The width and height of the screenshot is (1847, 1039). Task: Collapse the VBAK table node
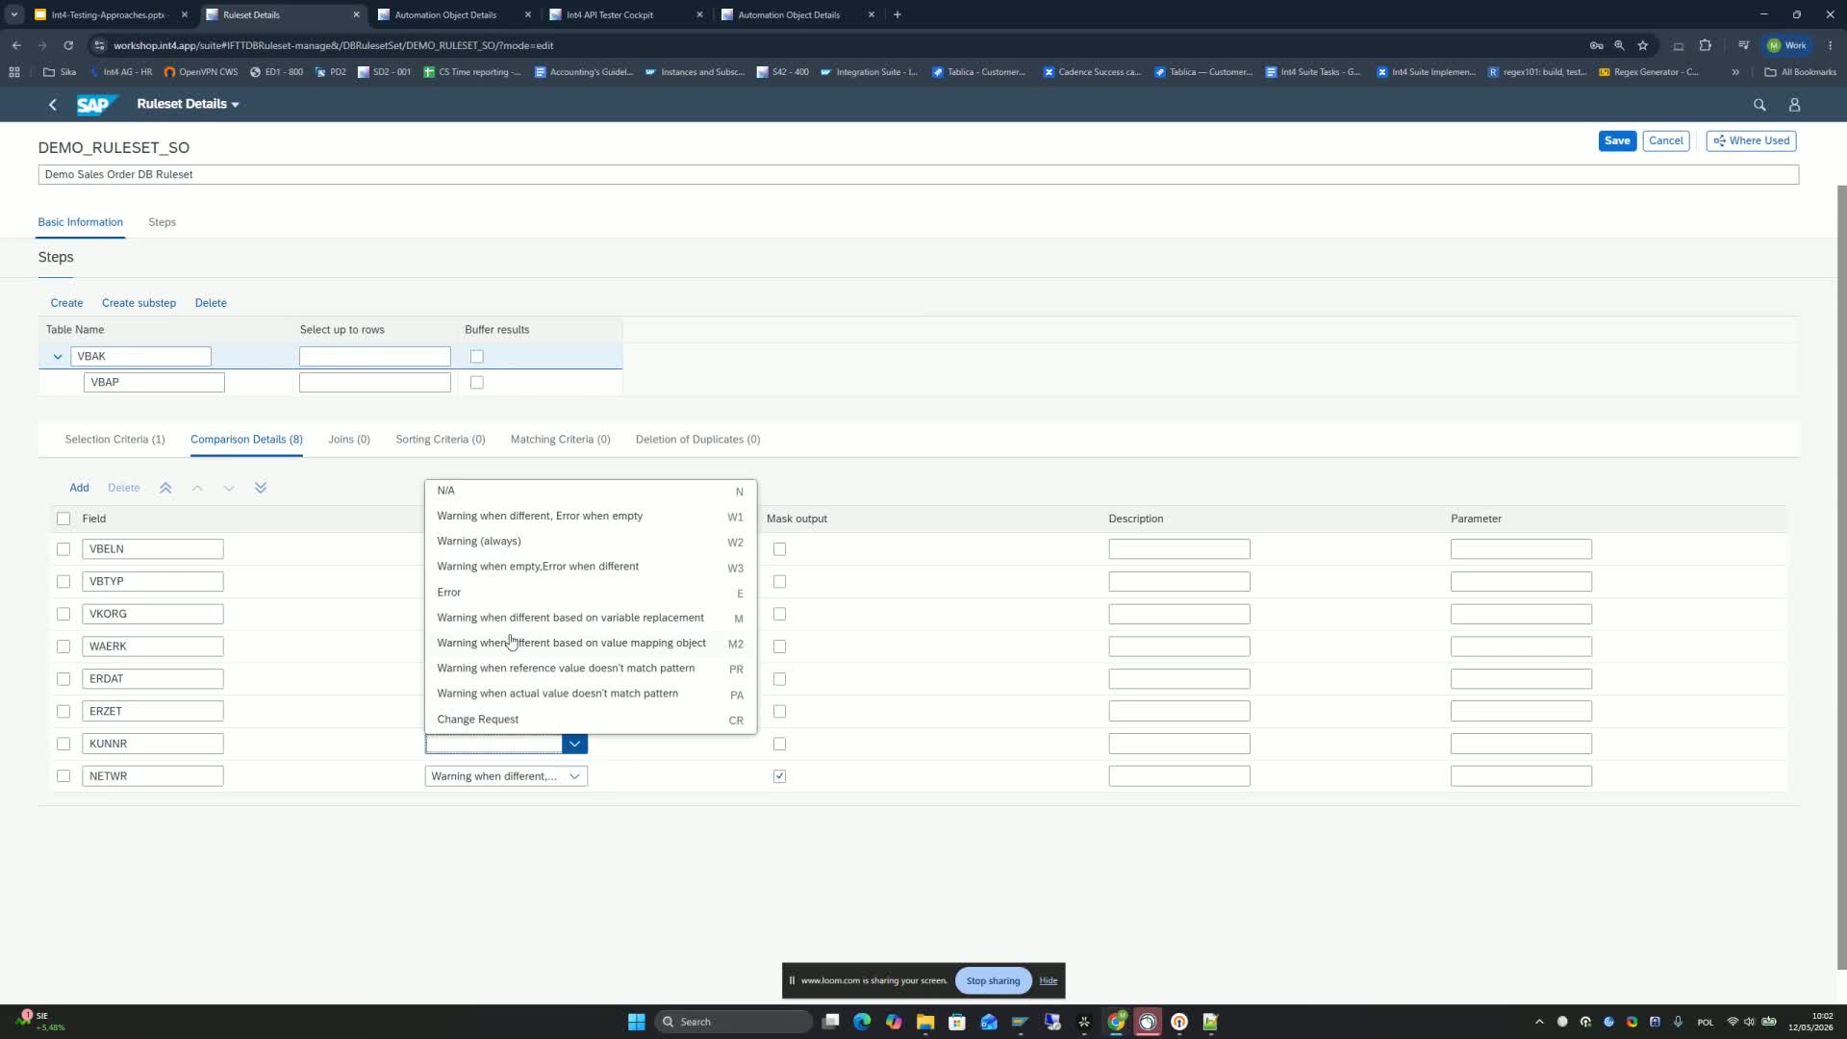[x=58, y=357]
